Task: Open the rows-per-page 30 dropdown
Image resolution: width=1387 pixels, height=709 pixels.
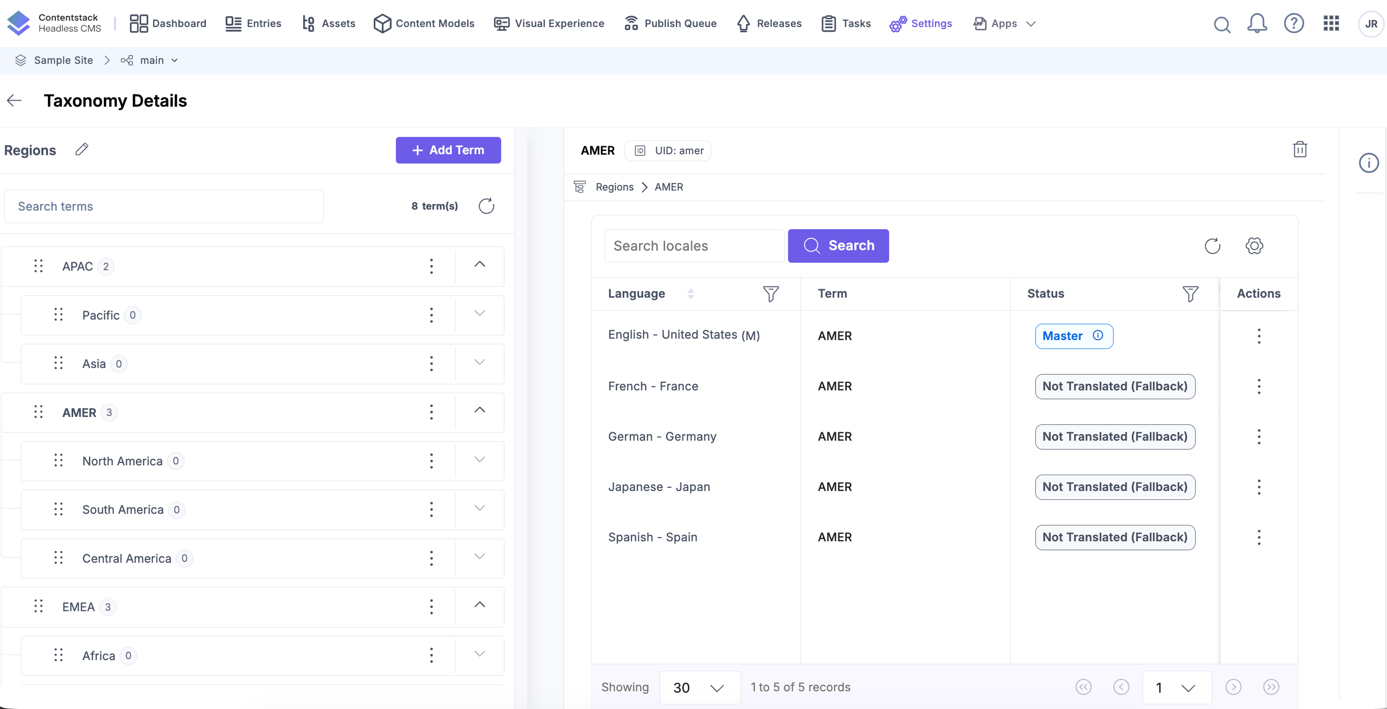Action: (699, 687)
